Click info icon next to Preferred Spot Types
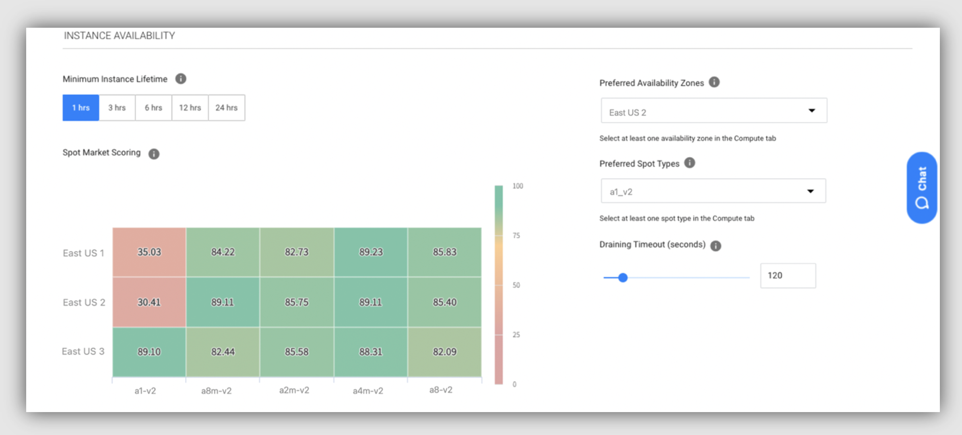 (x=690, y=163)
